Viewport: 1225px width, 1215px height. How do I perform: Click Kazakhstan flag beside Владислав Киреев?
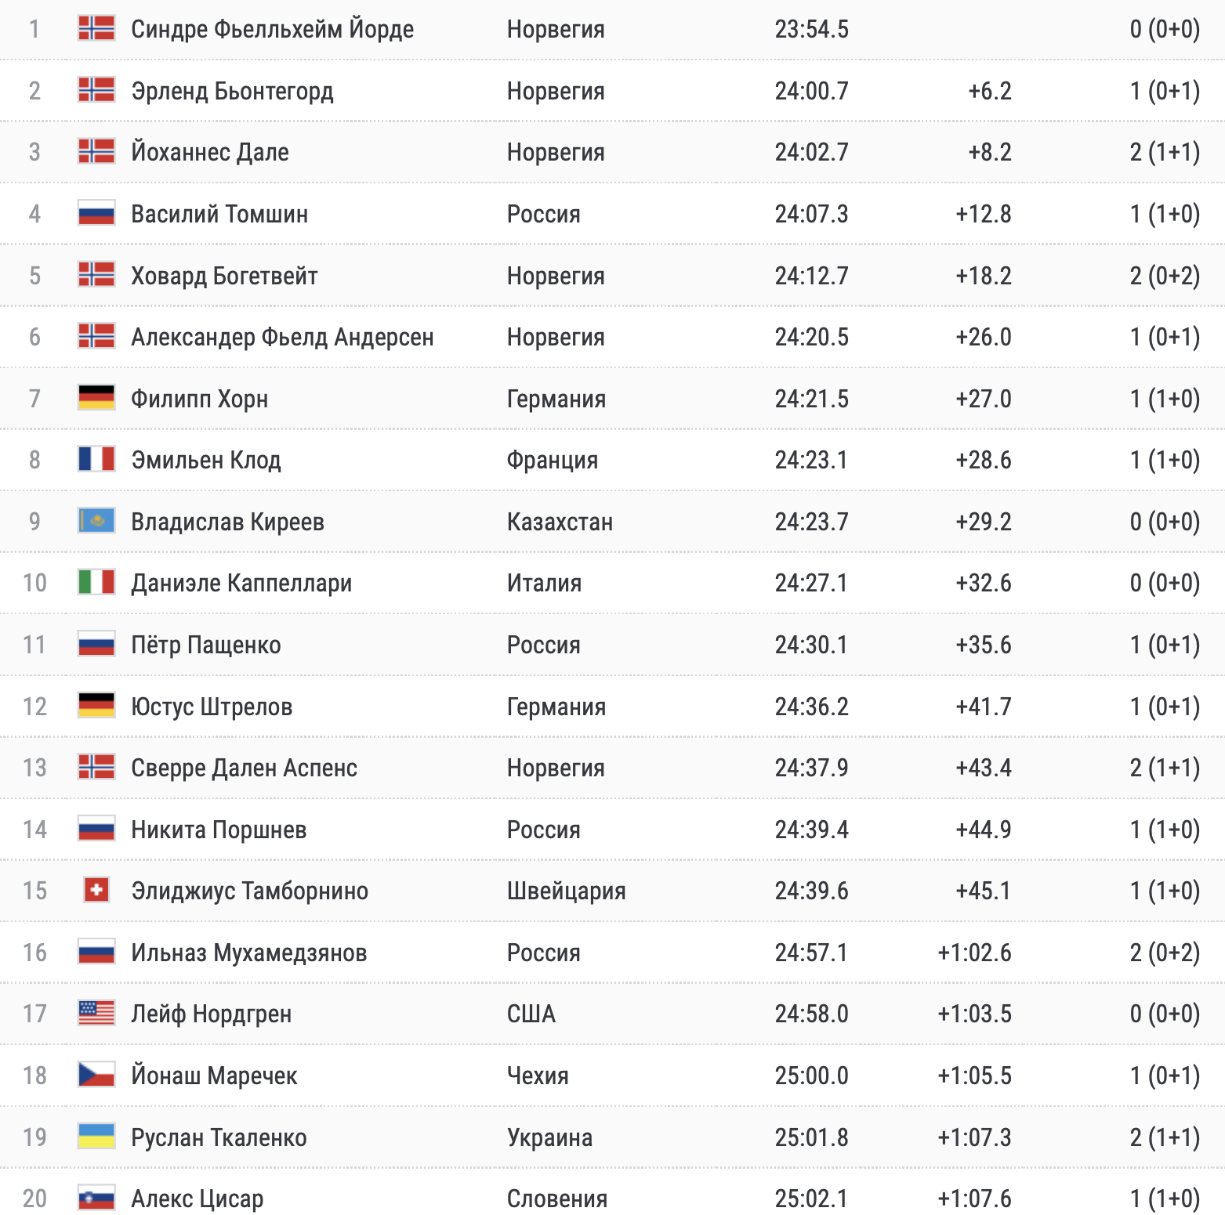(x=96, y=521)
